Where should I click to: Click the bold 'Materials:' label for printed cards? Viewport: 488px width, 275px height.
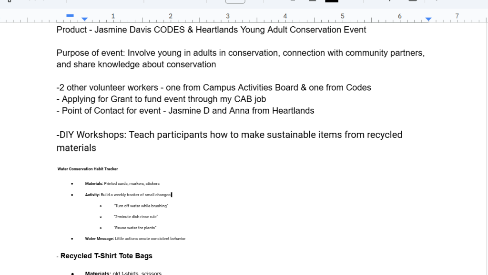pos(94,184)
